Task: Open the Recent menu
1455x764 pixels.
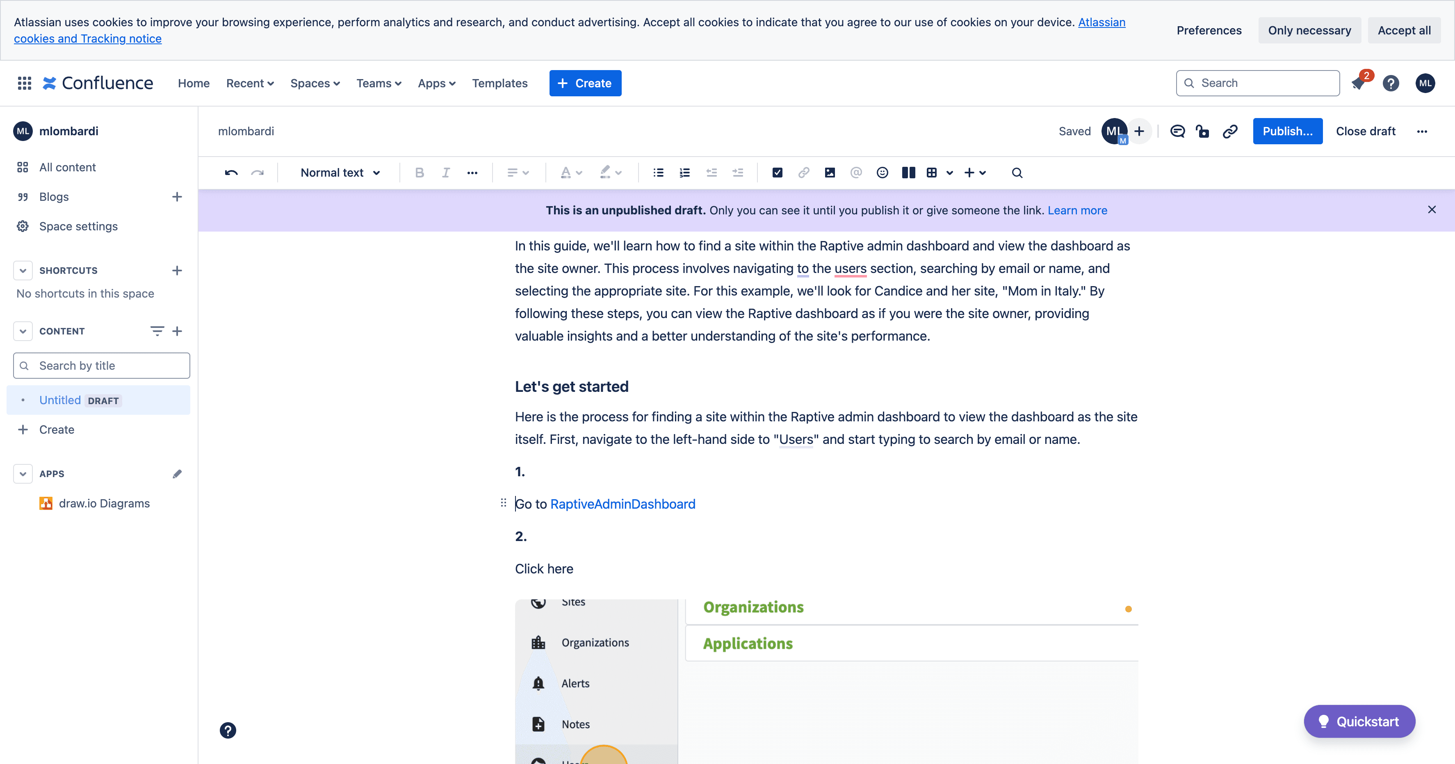Action: pos(250,84)
